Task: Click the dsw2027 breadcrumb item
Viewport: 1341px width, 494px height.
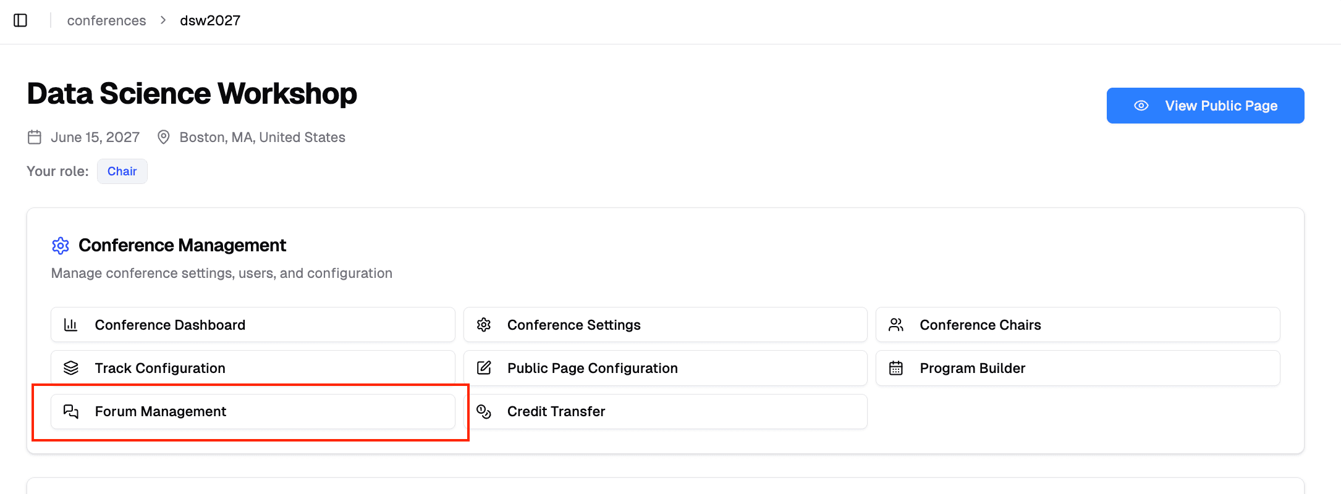Action: click(210, 20)
